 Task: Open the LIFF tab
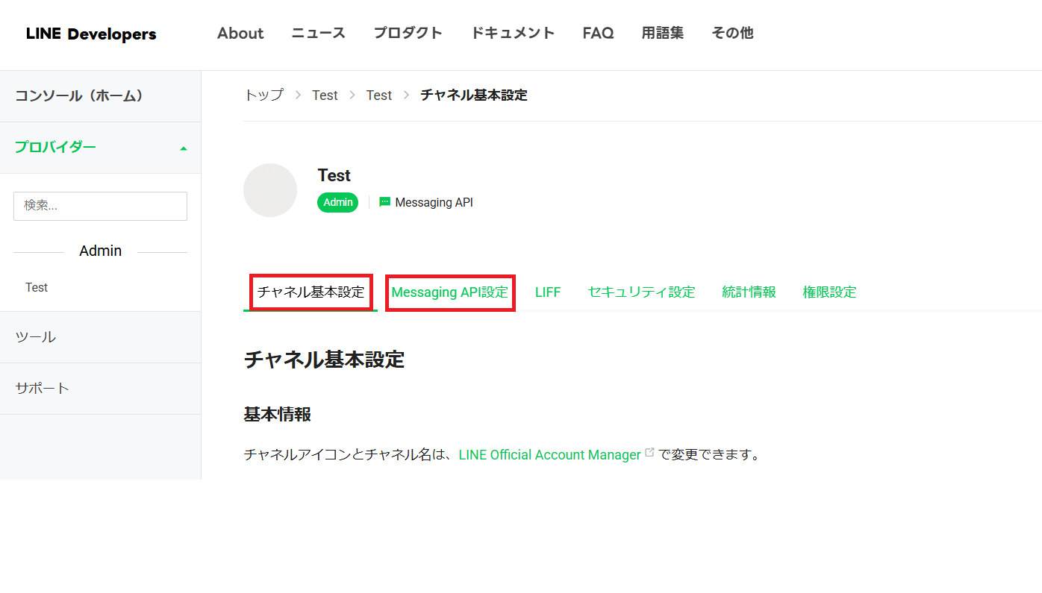point(548,292)
